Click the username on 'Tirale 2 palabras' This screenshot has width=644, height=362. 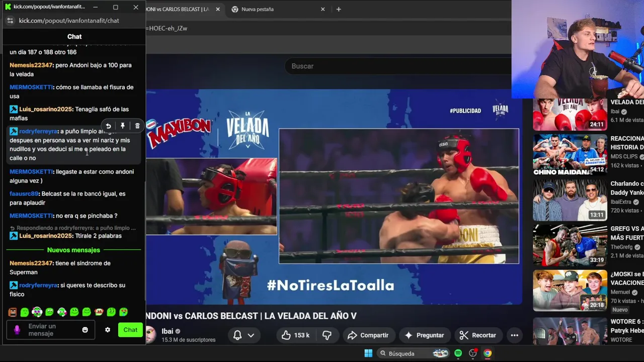pos(46,236)
